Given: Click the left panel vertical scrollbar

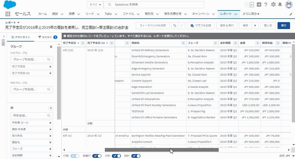Looking at the screenshot, I should pyautogui.click(x=59, y=83).
